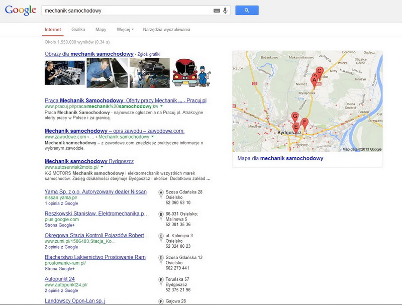Screen dimensions: 402x305
Task: Switch to the Grafika tab
Action: click(x=78, y=30)
